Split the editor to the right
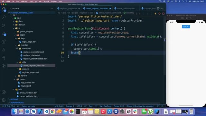Image resolution: width=206 pixels, height=116 pixels. (158, 8)
